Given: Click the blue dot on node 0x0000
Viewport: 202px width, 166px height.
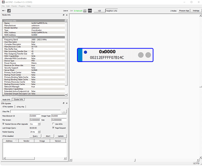Looking at the screenshot, I should (85, 52).
